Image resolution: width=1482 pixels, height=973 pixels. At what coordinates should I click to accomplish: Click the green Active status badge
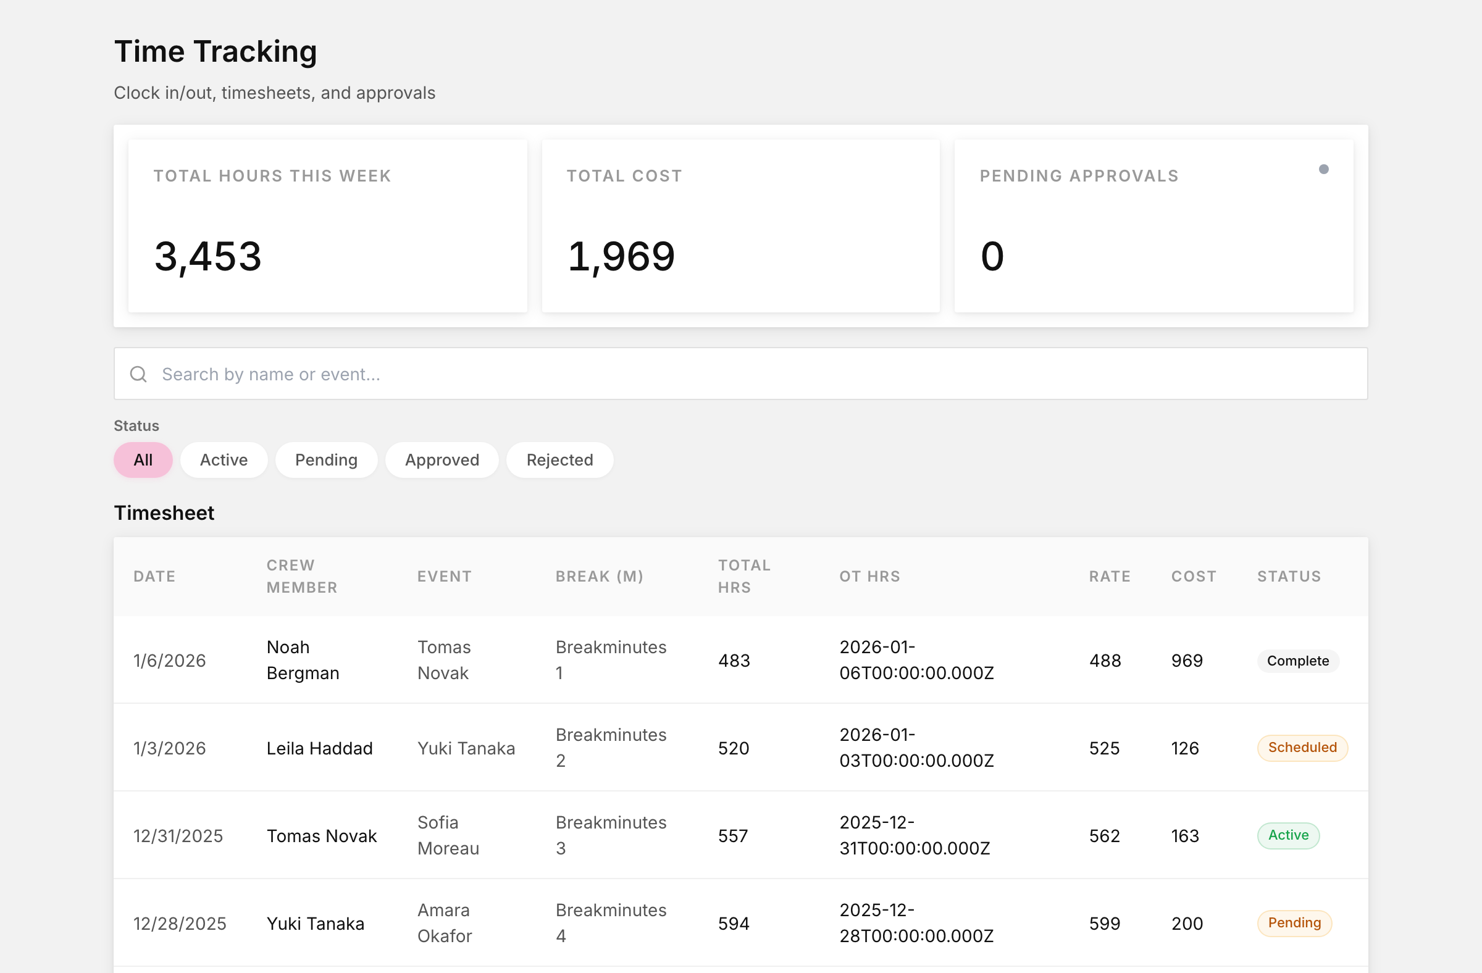(1288, 835)
